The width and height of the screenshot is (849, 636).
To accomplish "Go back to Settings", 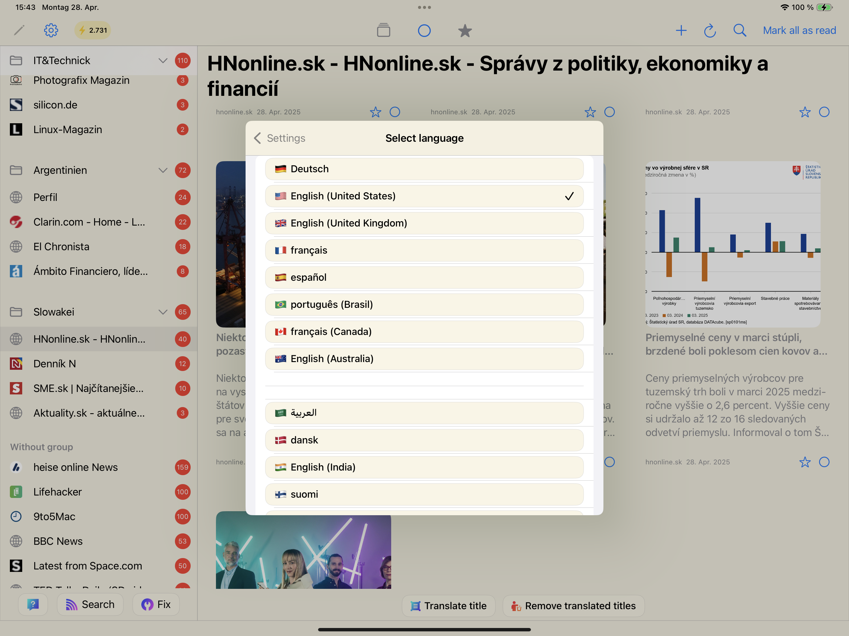I will (280, 138).
